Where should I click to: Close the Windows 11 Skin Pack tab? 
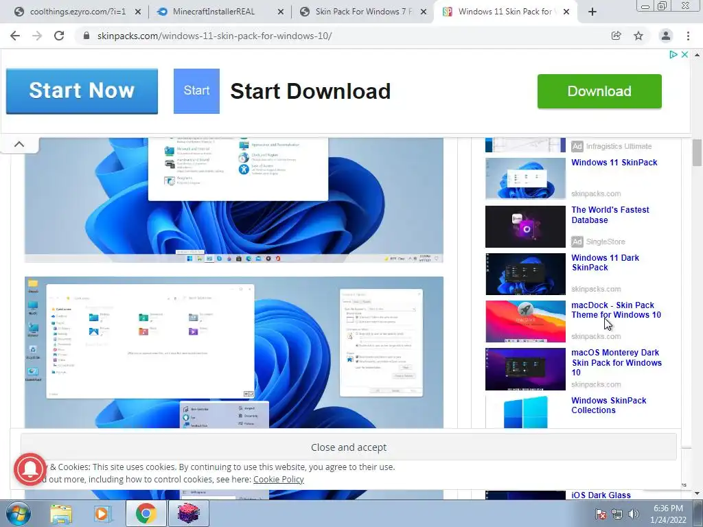(566, 12)
